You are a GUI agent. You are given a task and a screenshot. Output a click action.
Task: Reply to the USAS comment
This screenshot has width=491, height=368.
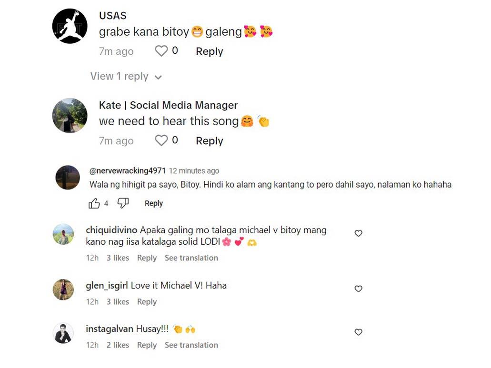coord(209,51)
